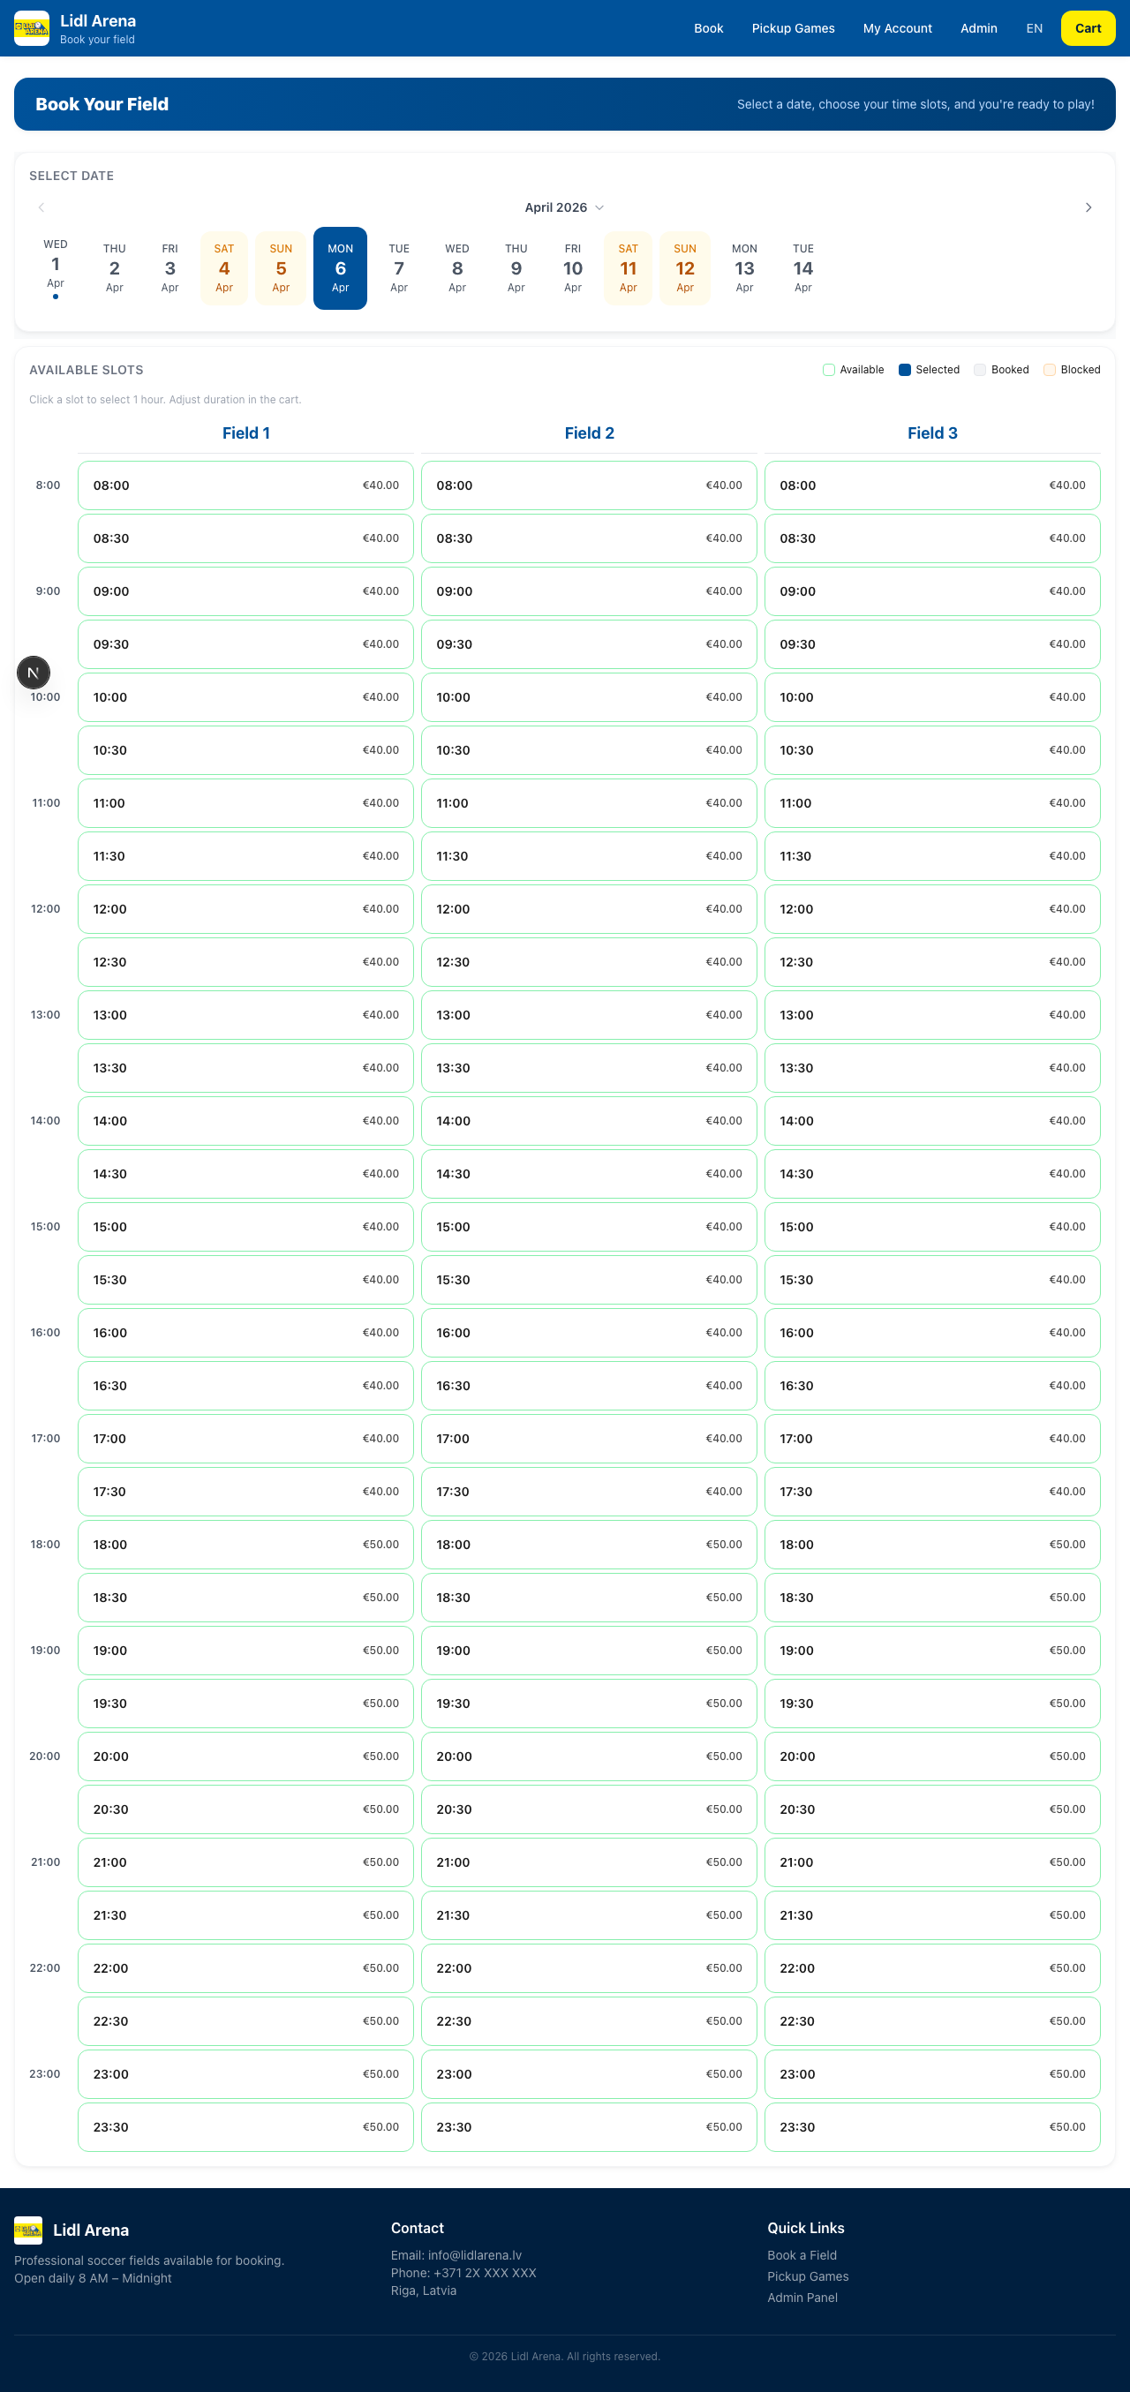This screenshot has width=1130, height=2392.
Task: Select Tuesday 7 April date
Action: (x=398, y=268)
